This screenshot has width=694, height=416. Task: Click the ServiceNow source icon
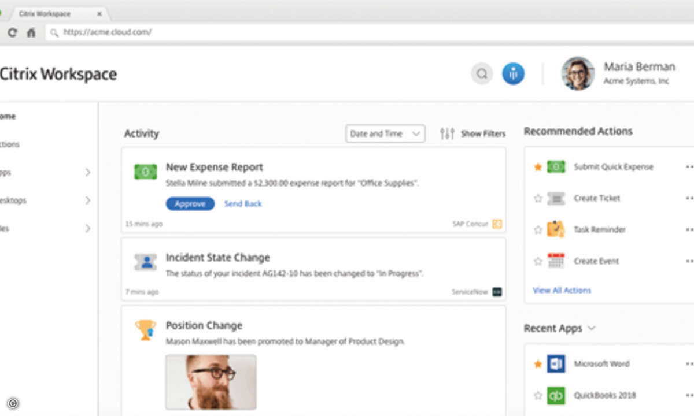[497, 292]
